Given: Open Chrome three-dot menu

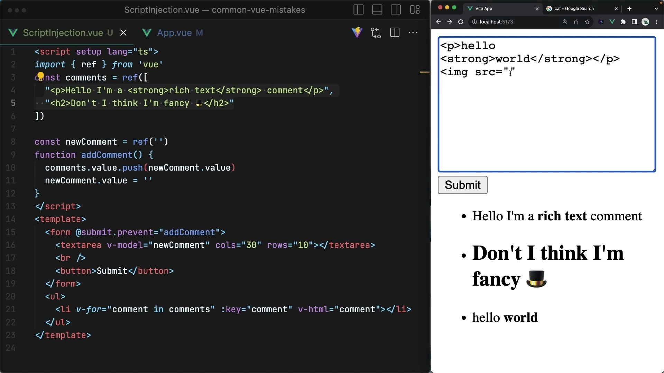Looking at the screenshot, I should click(657, 22).
